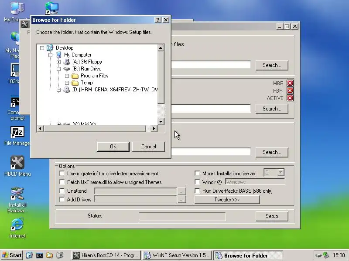Click the Desktop icon in folder tree
The width and height of the screenshot is (349, 261).
pos(50,48)
